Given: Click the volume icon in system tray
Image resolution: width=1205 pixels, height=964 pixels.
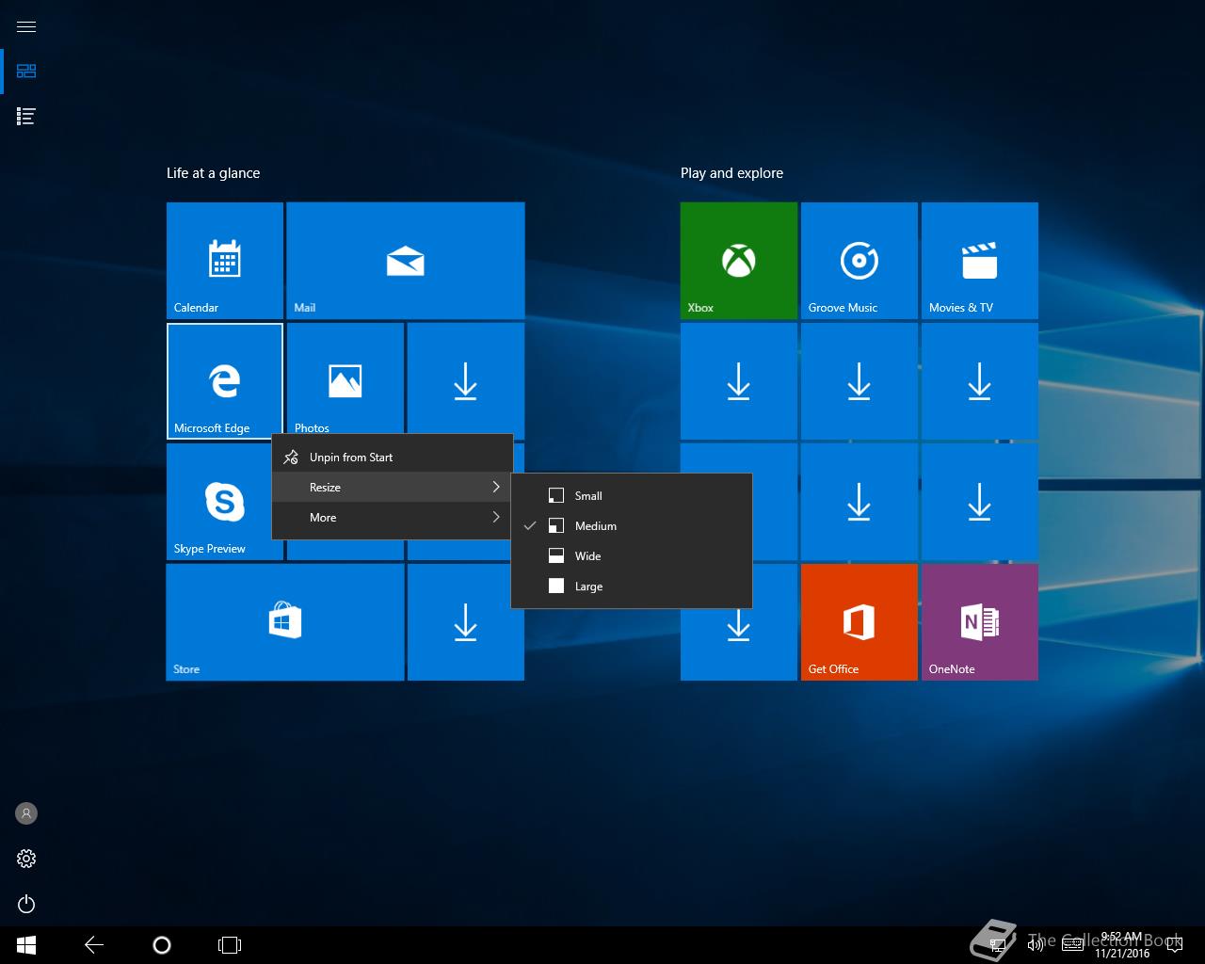Looking at the screenshot, I should 1035,945.
